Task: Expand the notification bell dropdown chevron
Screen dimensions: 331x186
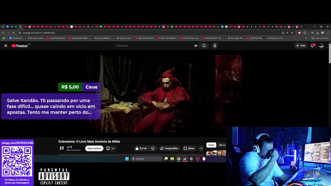Action: (x=113, y=148)
